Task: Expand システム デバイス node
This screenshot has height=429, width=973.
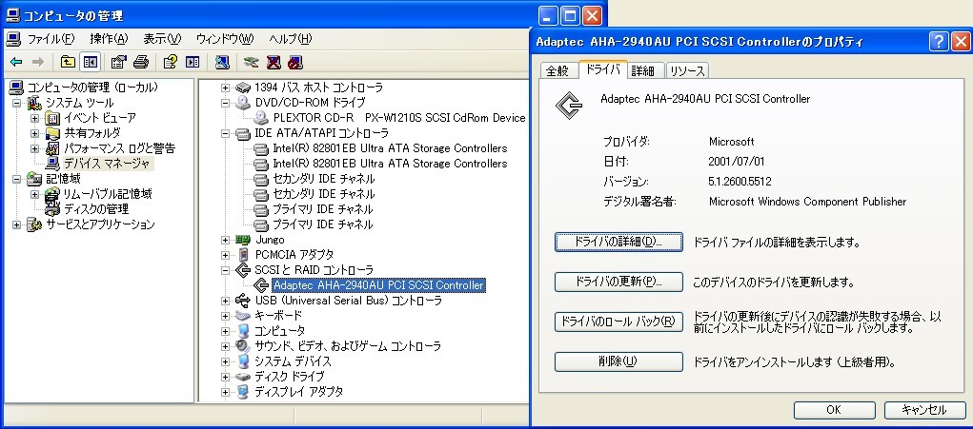Action: [x=225, y=361]
